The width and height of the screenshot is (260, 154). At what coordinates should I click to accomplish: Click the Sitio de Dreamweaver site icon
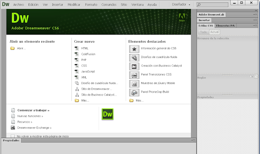point(77,89)
